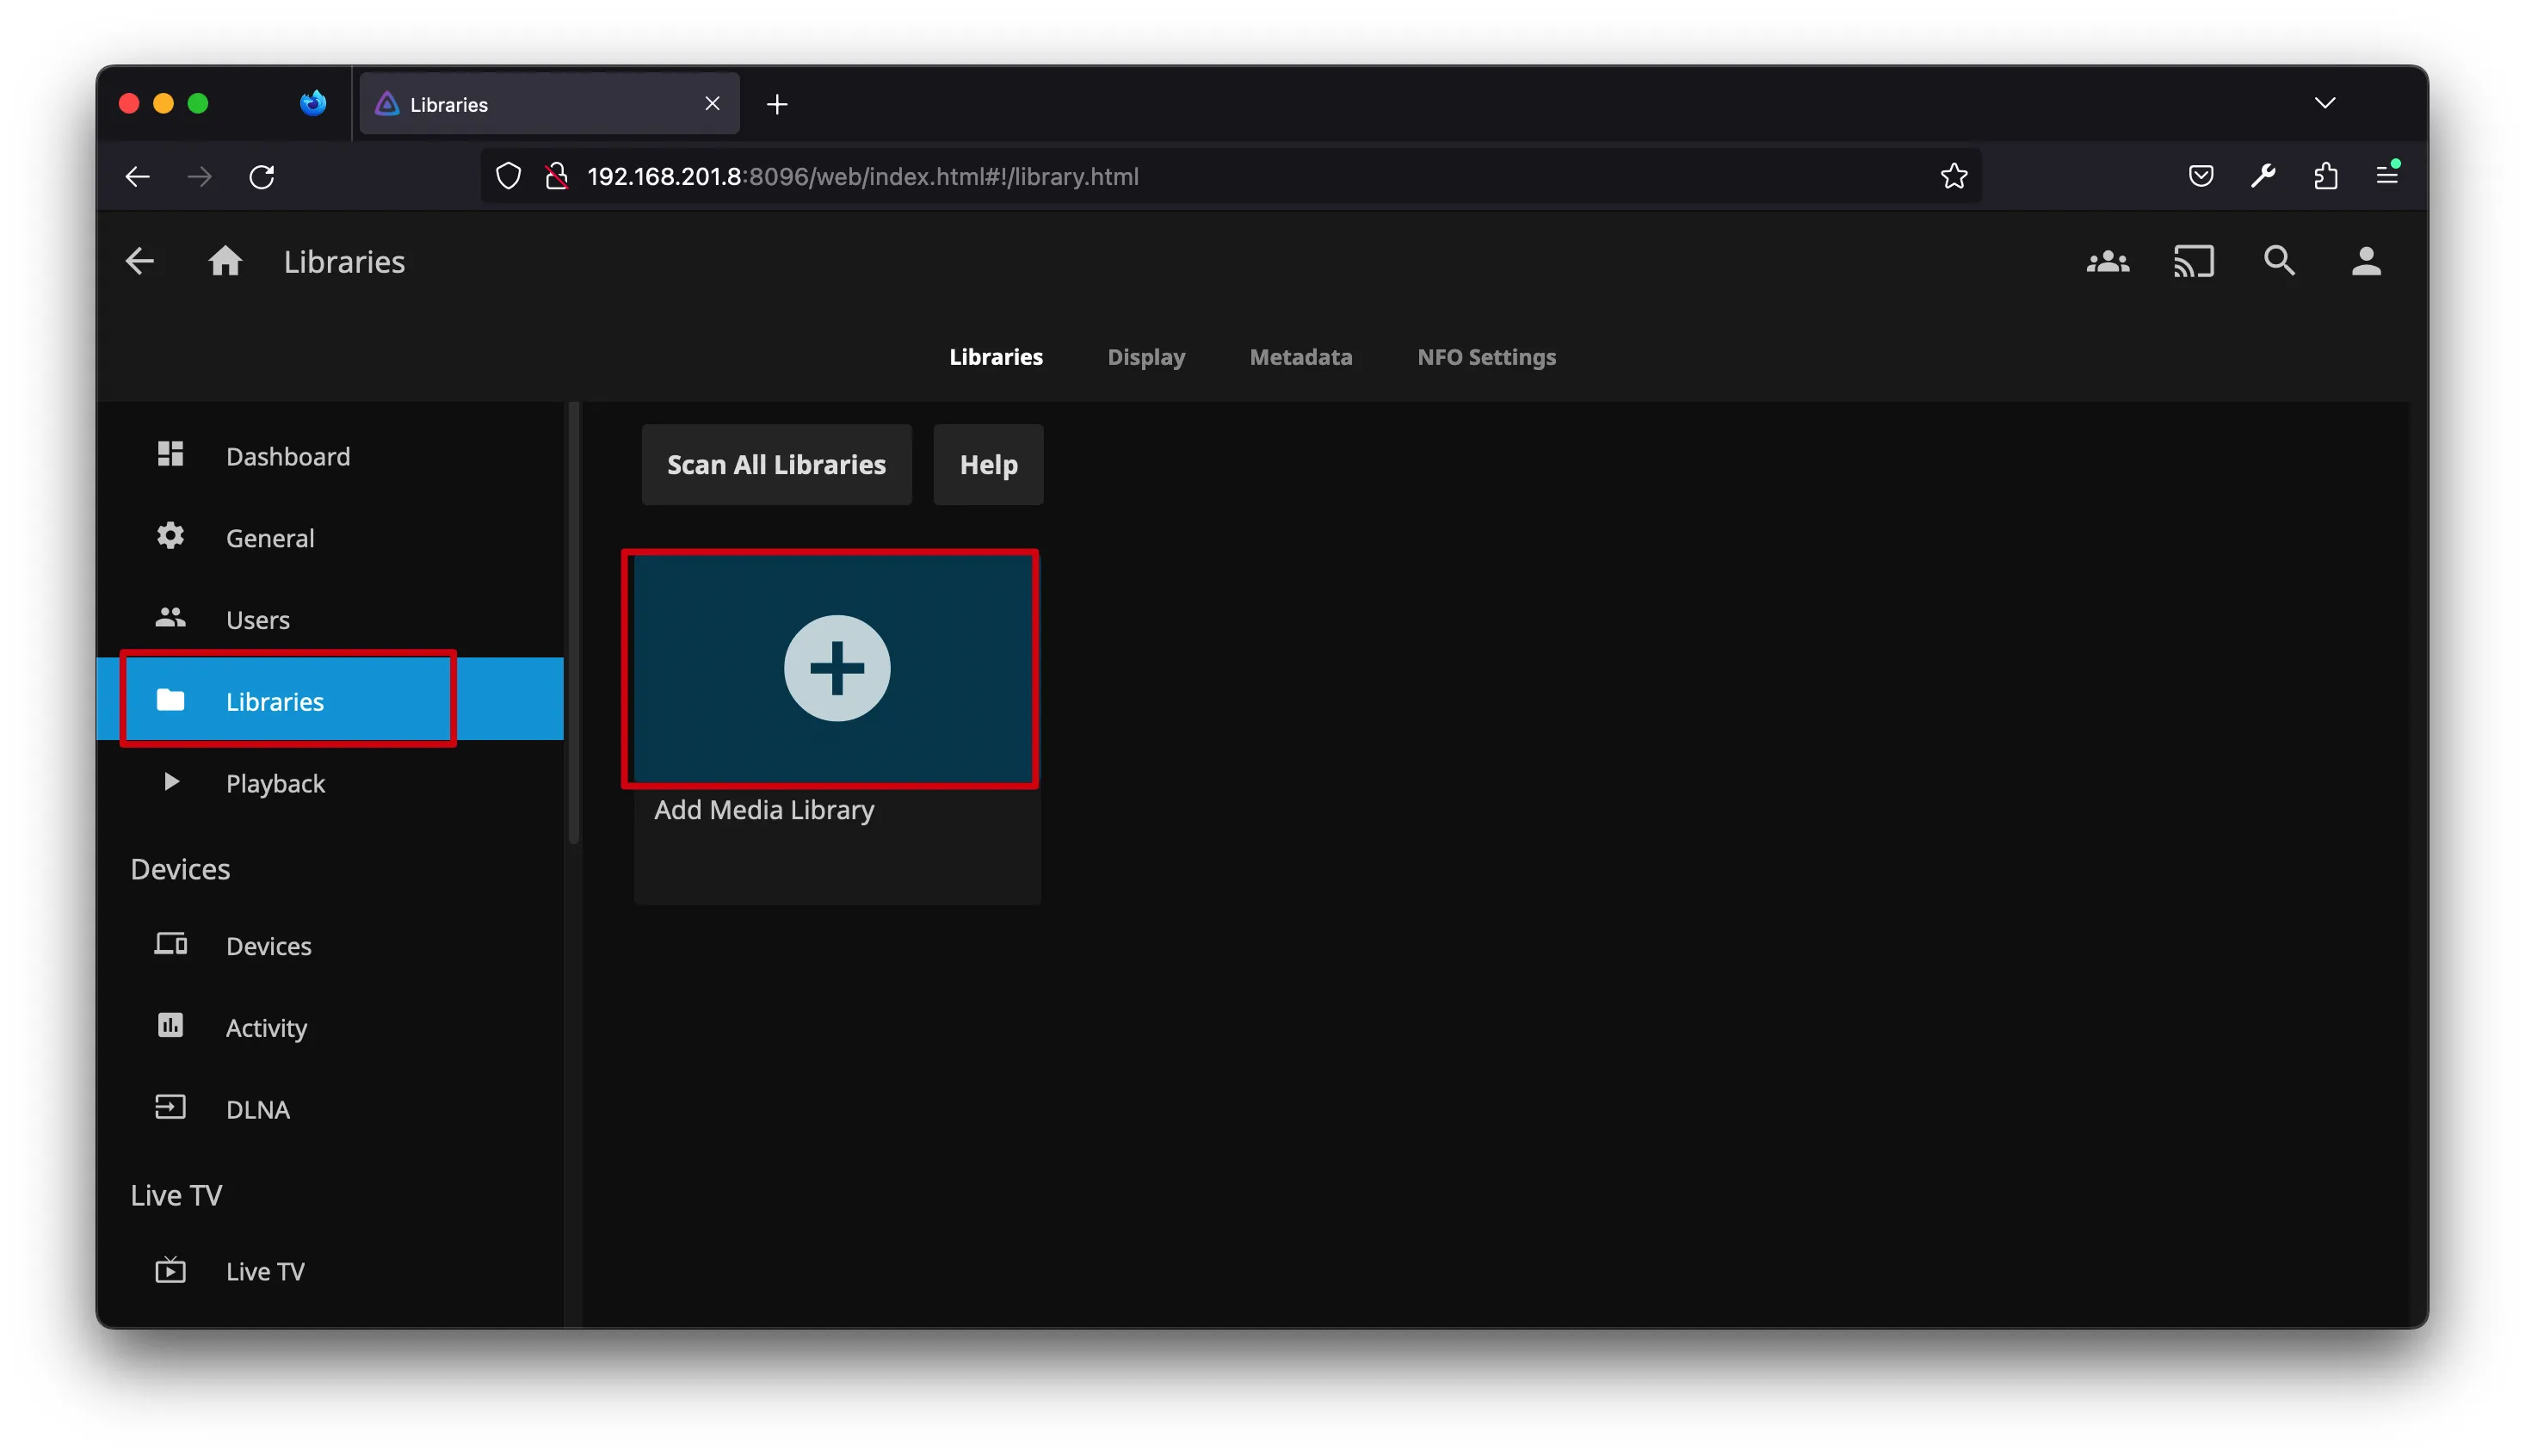Expand the list all tabs chevron

pyautogui.click(x=2325, y=103)
